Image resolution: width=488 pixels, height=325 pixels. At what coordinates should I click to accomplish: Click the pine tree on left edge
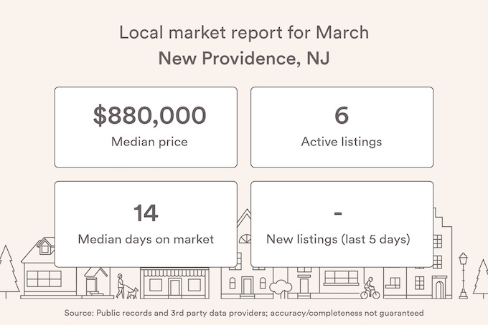(x=8, y=271)
